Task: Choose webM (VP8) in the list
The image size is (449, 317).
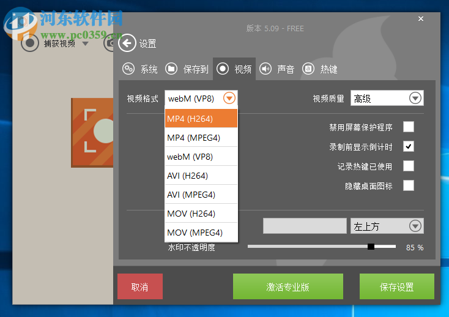Action: (201, 156)
